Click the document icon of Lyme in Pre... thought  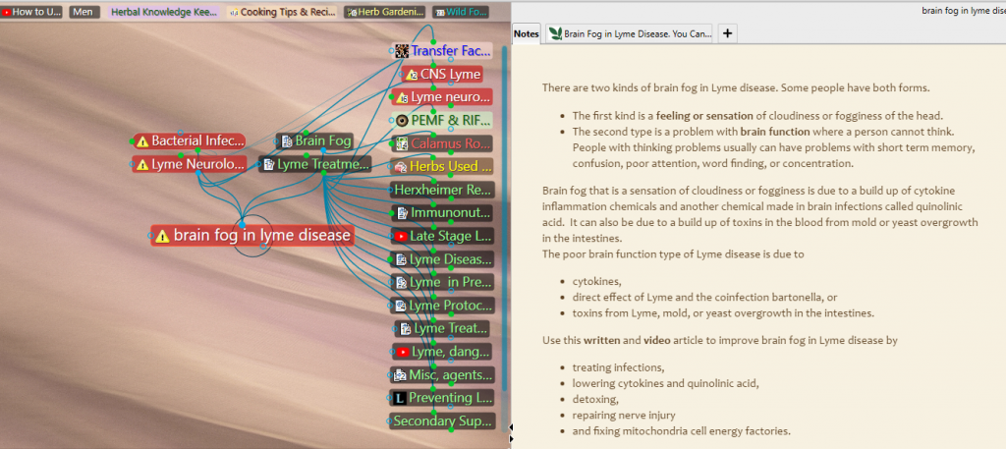(x=401, y=282)
